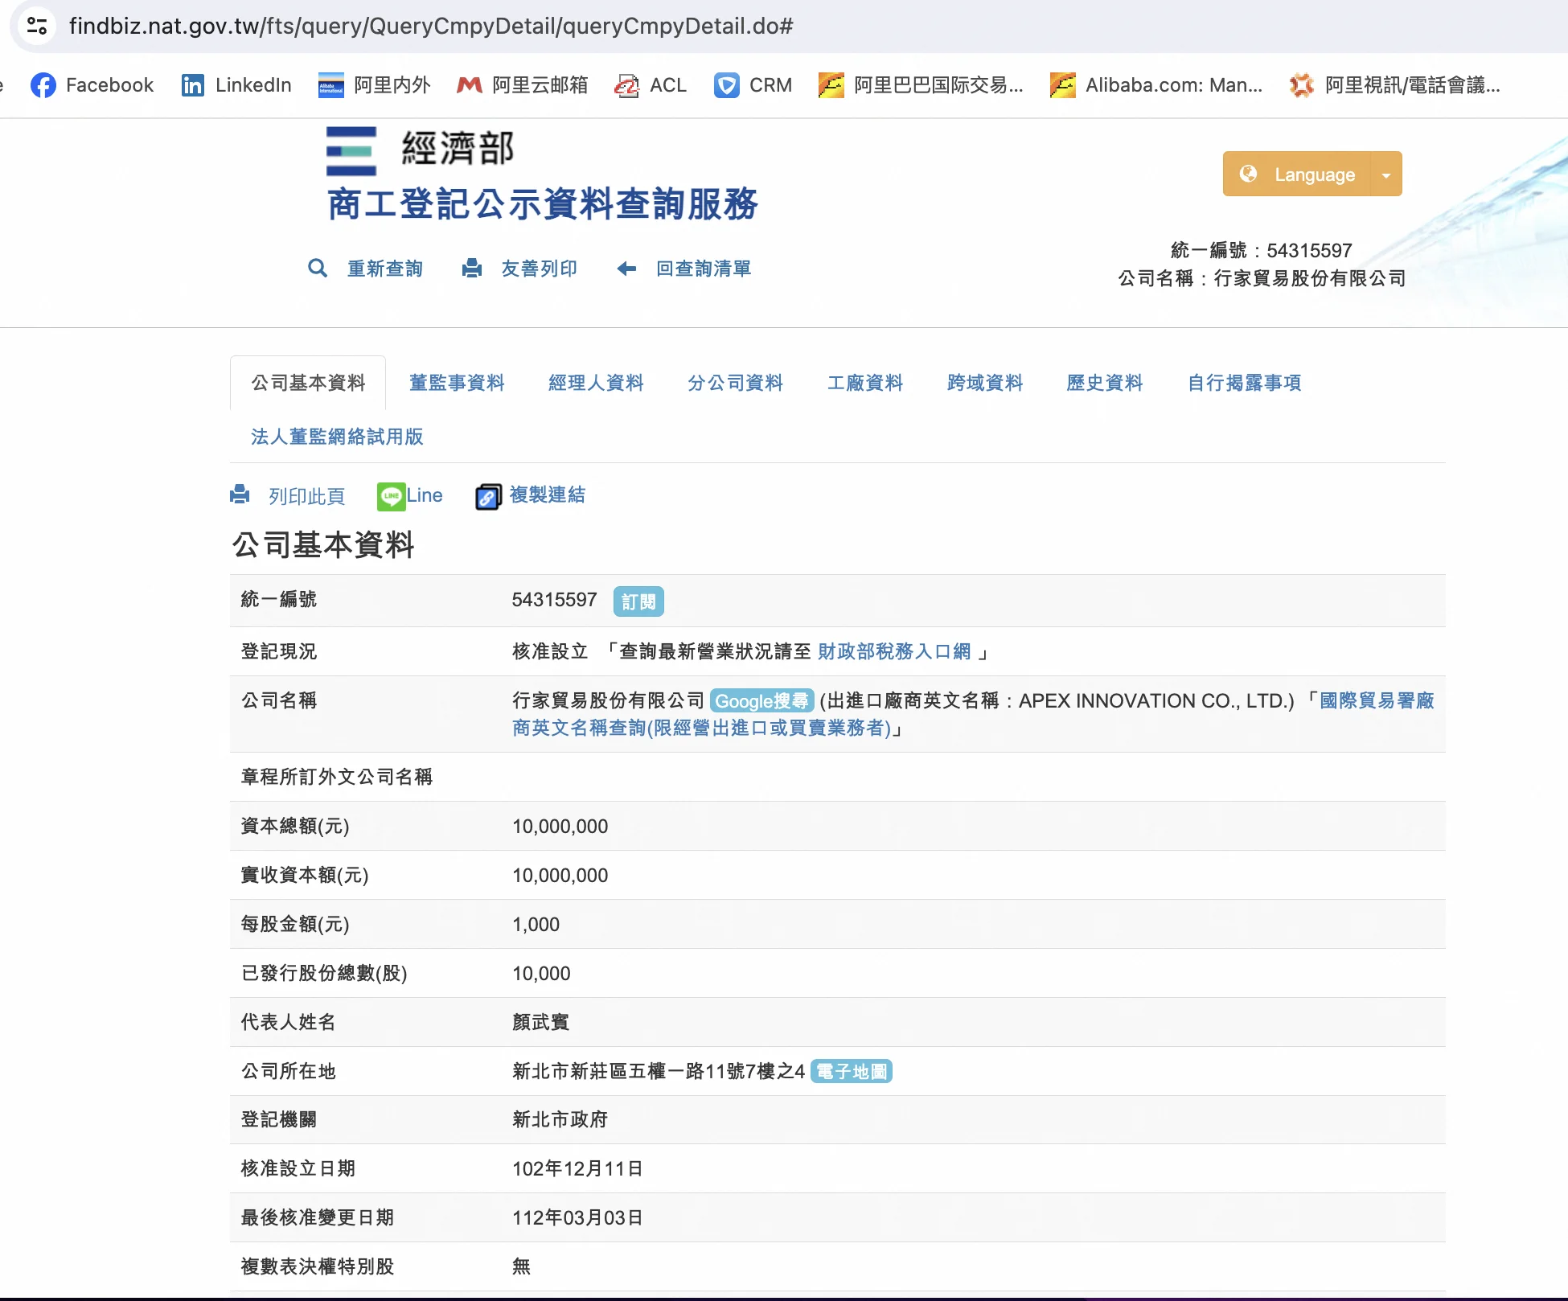Click the 複製連結 copy link icon
This screenshot has width=1568, height=1301.
488,496
